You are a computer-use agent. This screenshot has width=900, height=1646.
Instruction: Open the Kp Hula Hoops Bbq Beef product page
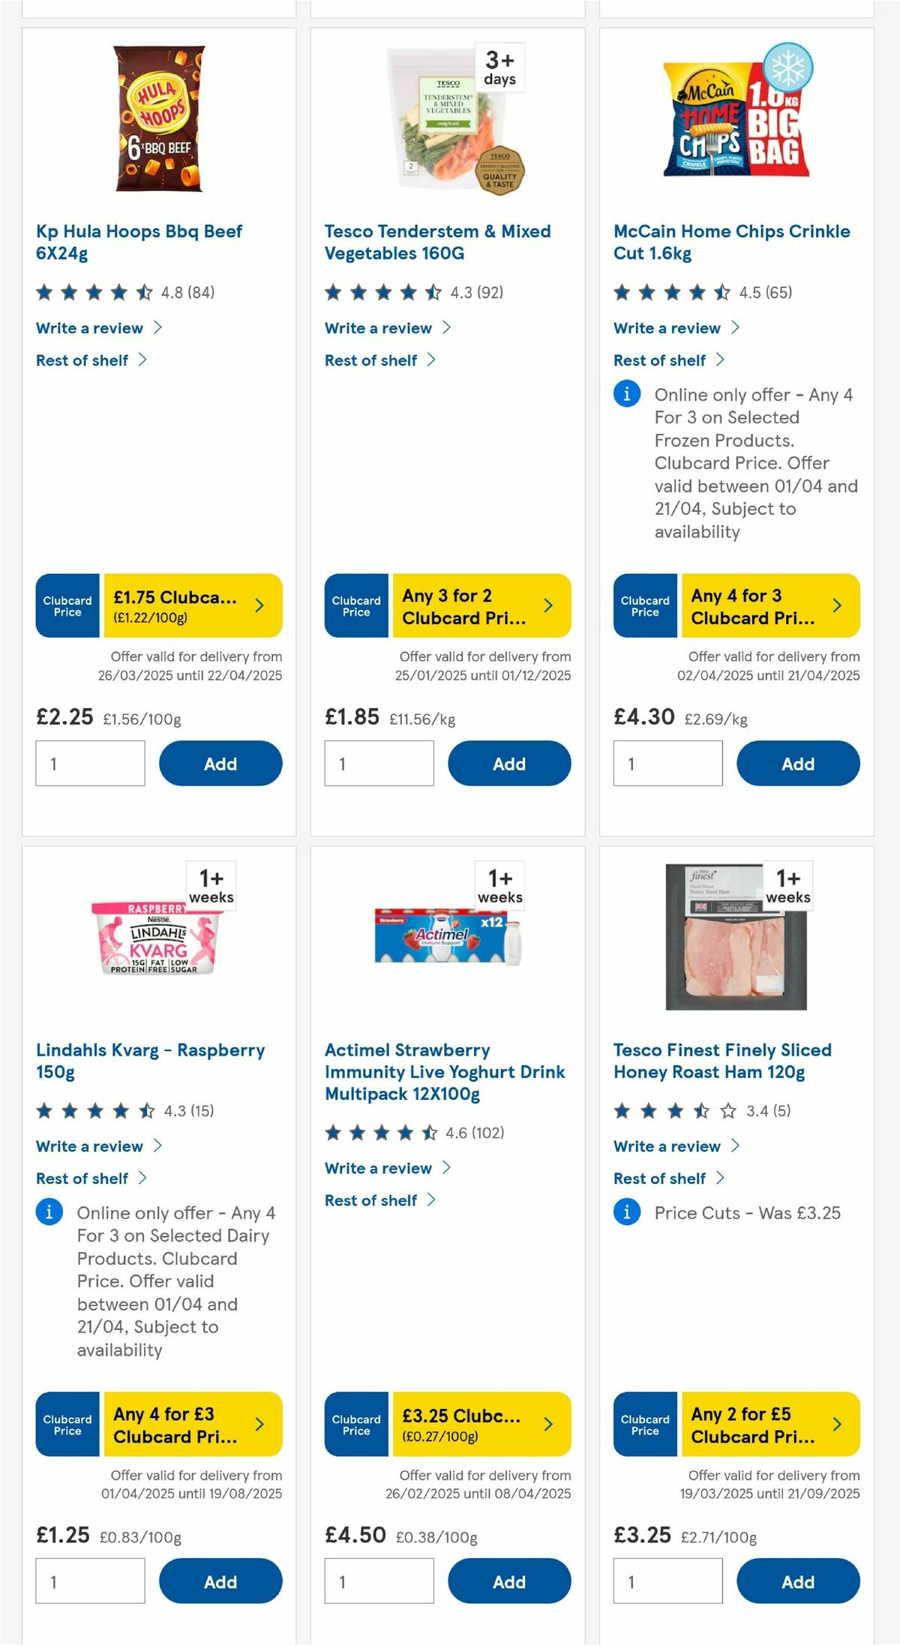139,242
